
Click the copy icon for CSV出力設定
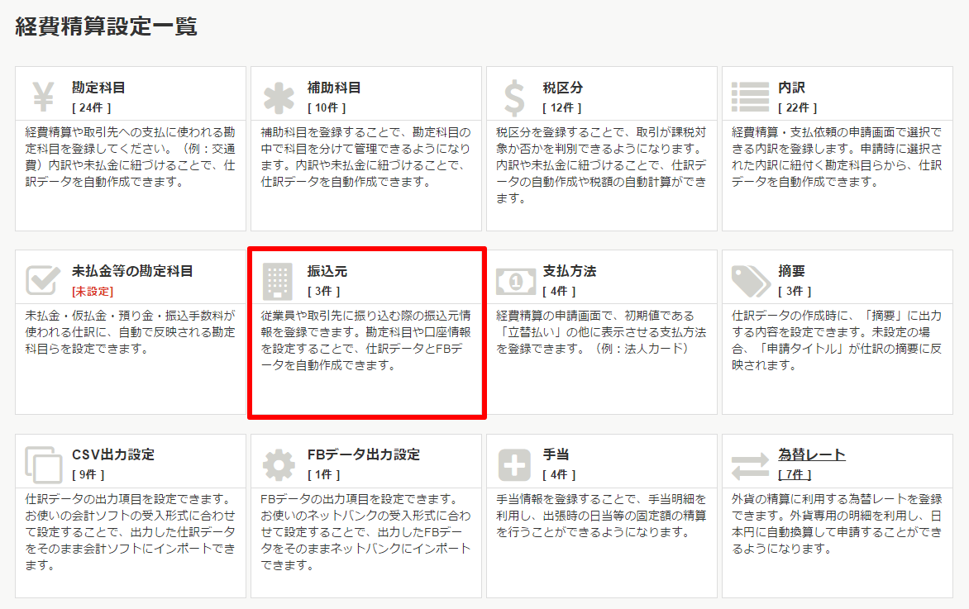[x=43, y=464]
